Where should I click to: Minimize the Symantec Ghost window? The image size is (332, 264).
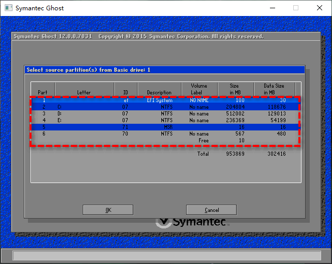click(x=272, y=8)
